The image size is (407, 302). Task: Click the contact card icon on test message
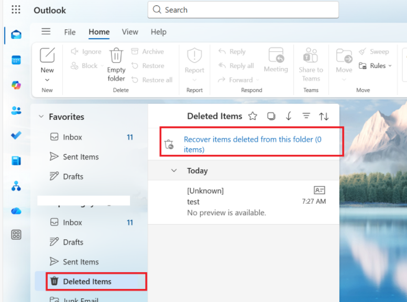pyautogui.click(x=320, y=190)
